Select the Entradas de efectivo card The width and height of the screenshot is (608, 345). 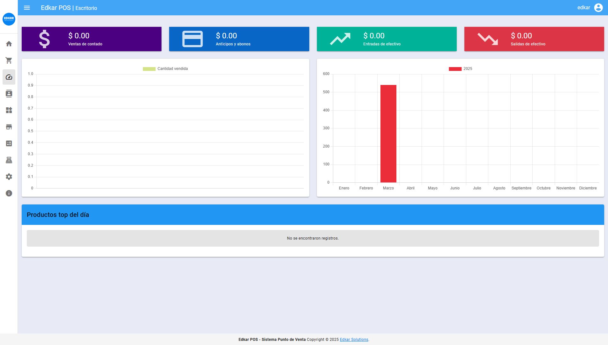387,39
